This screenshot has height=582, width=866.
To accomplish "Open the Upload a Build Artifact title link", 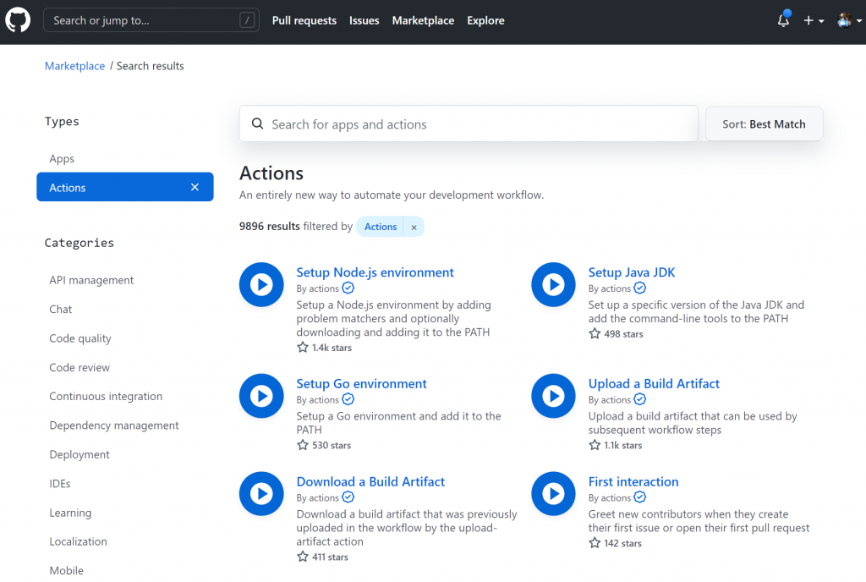I will tap(654, 384).
